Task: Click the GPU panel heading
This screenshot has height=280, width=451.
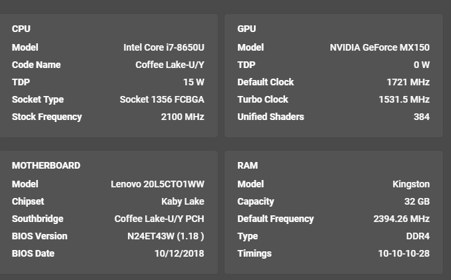Action: [246, 29]
